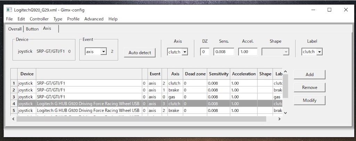Select row 2 header in the axis table
The image size is (356, 141).
[x=14, y=90]
